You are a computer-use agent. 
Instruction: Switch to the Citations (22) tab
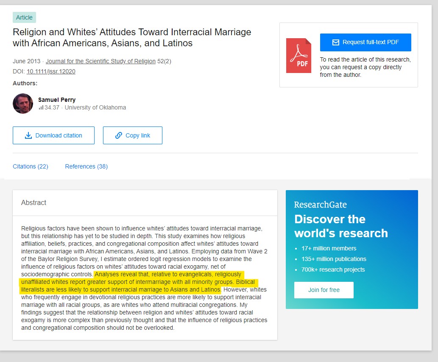(31, 166)
